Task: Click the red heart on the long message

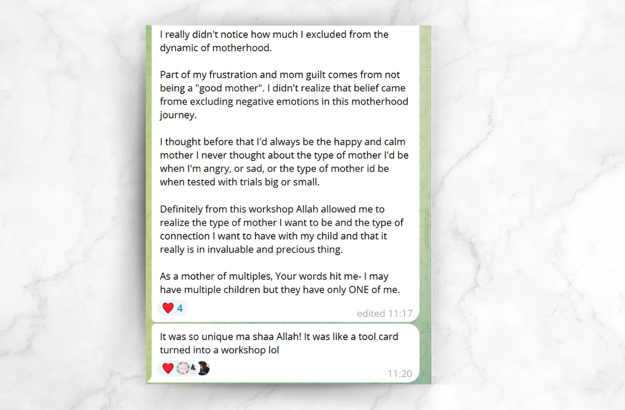Action: tap(168, 308)
